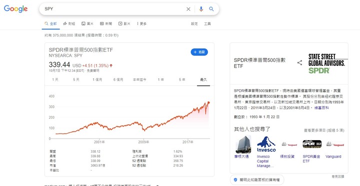Open the 摩根大通 link
This screenshot has height=186, width=360.
coord(241,157)
